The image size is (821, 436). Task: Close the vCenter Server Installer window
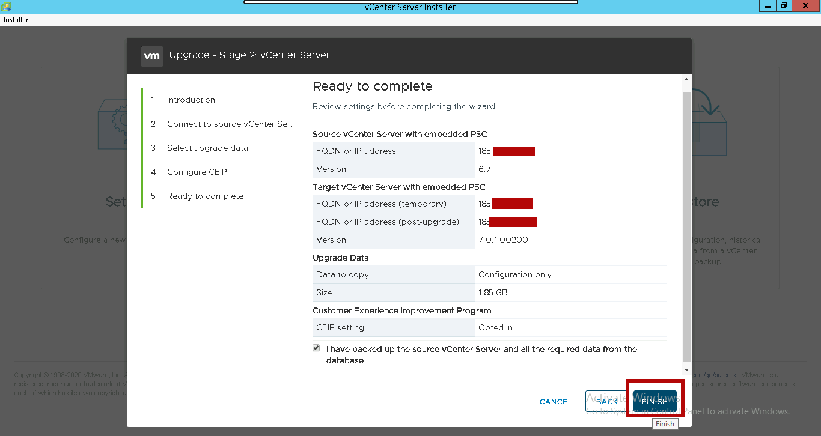(806, 6)
